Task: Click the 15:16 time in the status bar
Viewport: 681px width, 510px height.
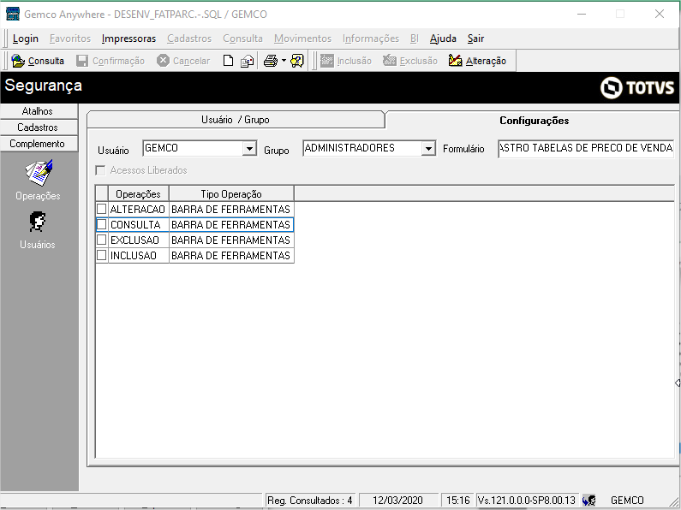Action: click(457, 501)
